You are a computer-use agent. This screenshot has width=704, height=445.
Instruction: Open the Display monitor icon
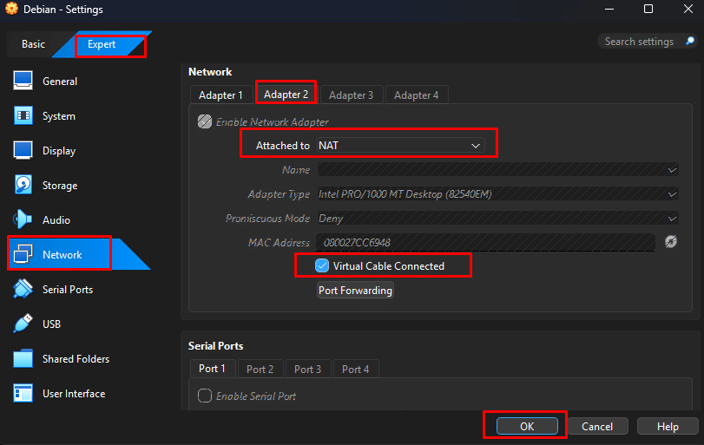point(23,150)
